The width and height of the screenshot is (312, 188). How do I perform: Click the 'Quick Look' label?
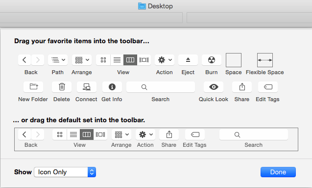(214, 99)
